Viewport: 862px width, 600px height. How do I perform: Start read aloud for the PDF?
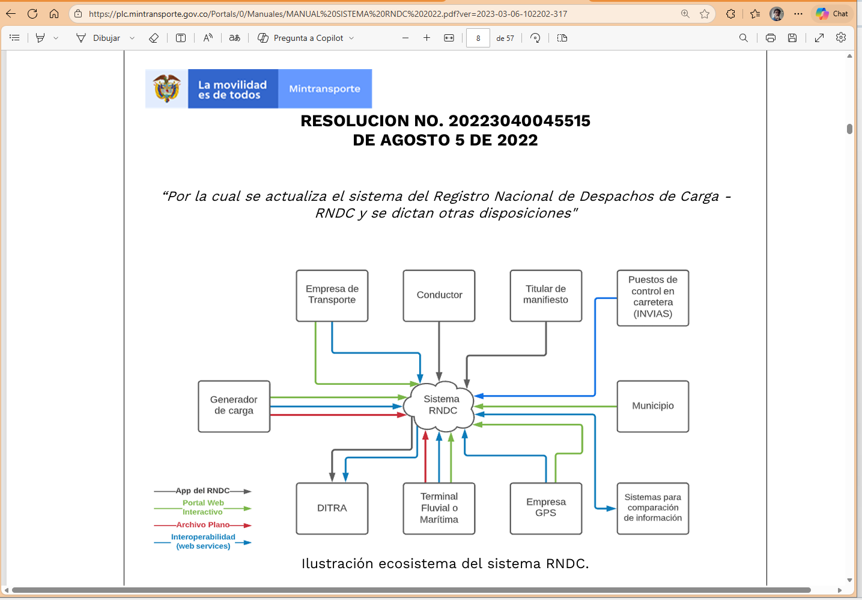pos(208,38)
